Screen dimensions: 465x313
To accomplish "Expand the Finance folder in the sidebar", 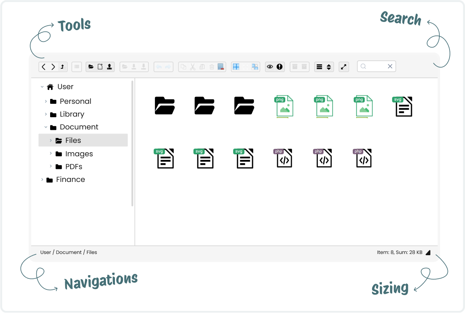I will (42, 179).
